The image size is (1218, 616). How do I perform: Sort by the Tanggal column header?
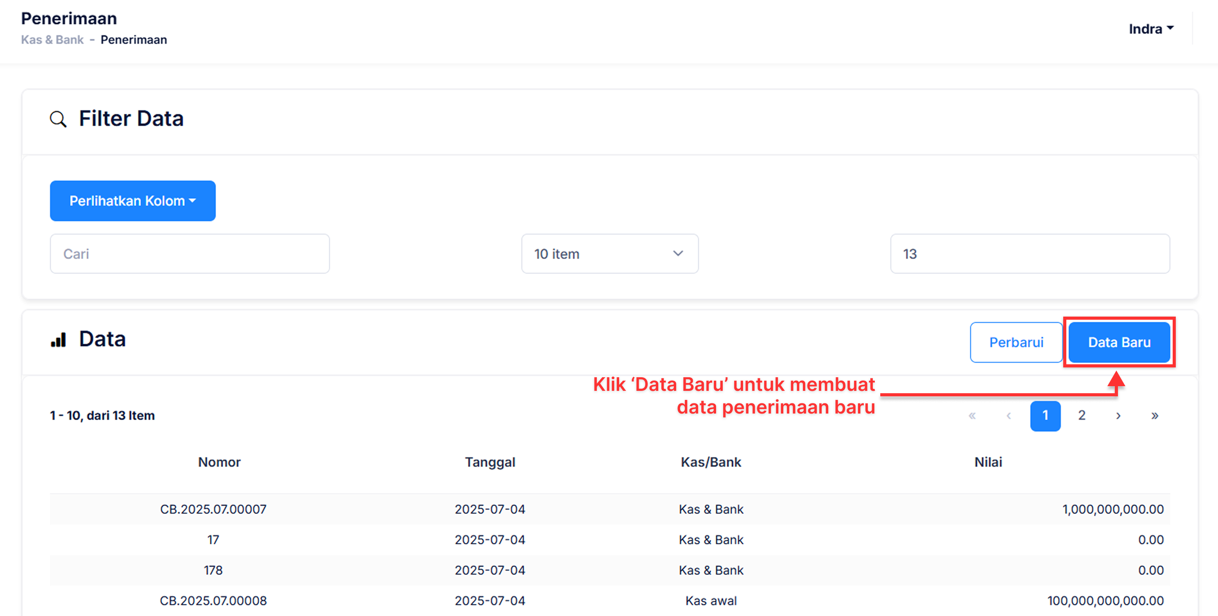490,462
